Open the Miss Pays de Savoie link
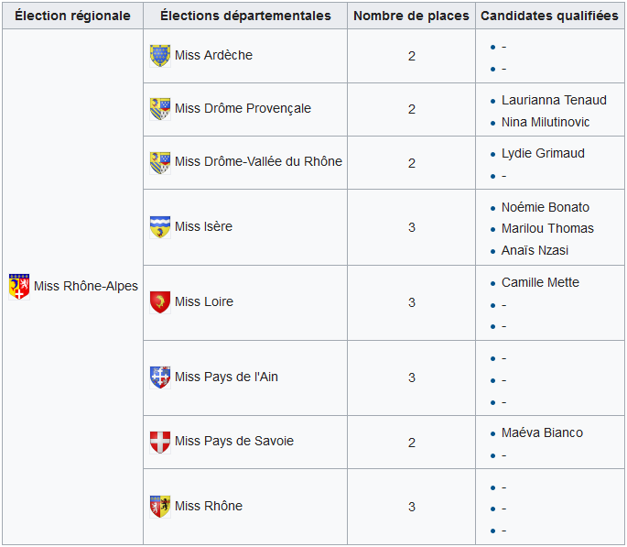This screenshot has width=627, height=547. click(234, 441)
